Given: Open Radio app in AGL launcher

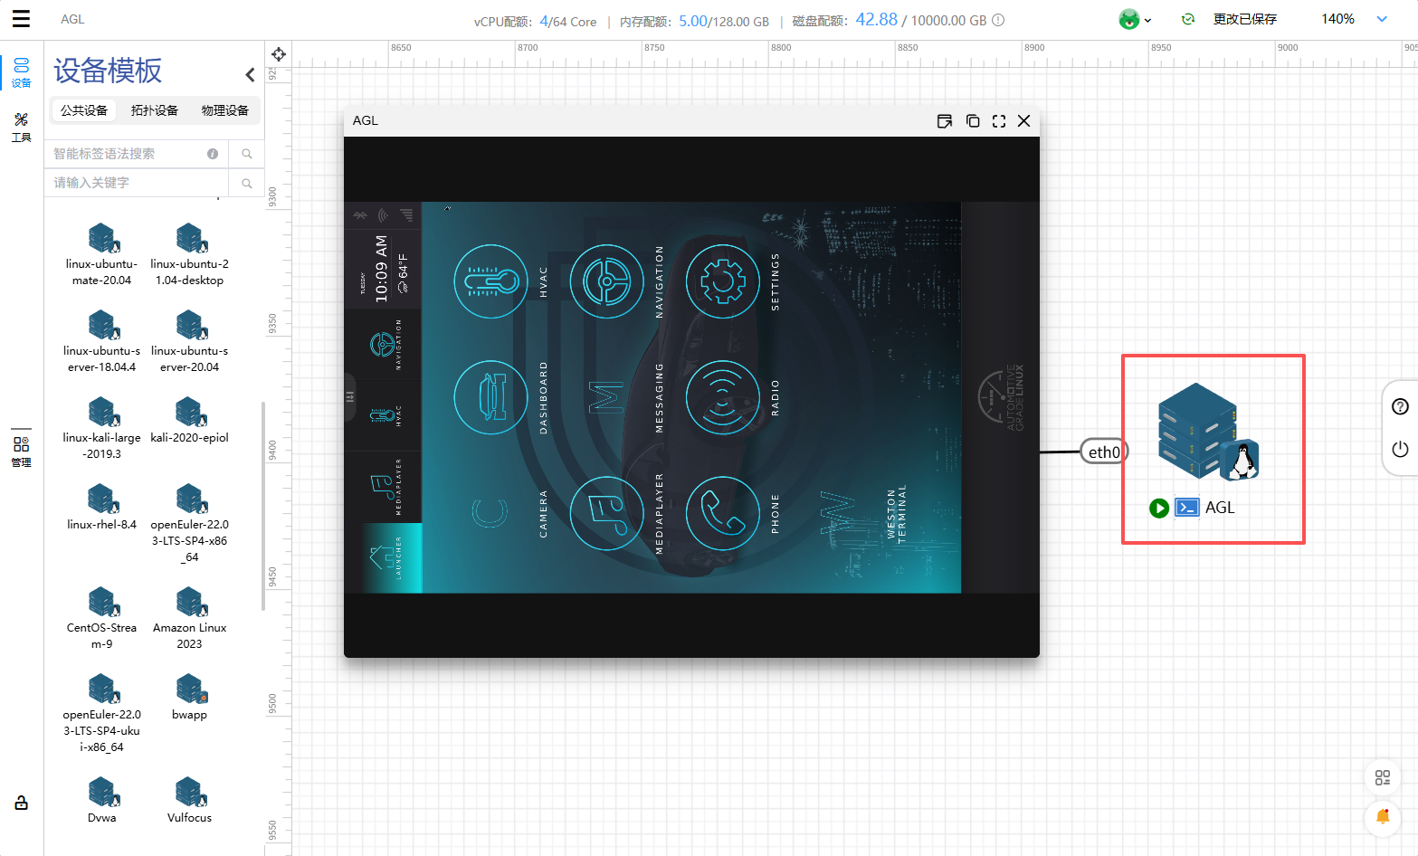Looking at the screenshot, I should tap(722, 397).
